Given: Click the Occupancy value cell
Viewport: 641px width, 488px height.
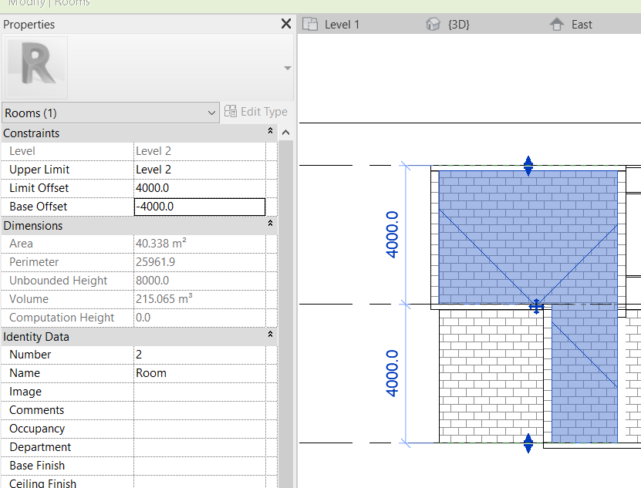Looking at the screenshot, I should click(x=200, y=429).
